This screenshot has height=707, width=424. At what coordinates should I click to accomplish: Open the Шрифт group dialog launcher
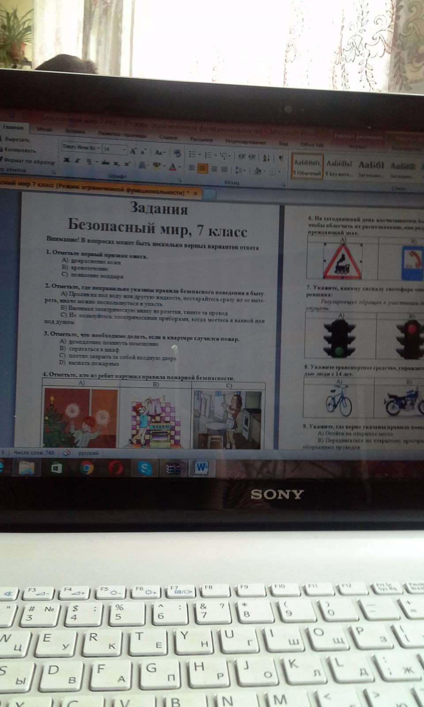[180, 180]
